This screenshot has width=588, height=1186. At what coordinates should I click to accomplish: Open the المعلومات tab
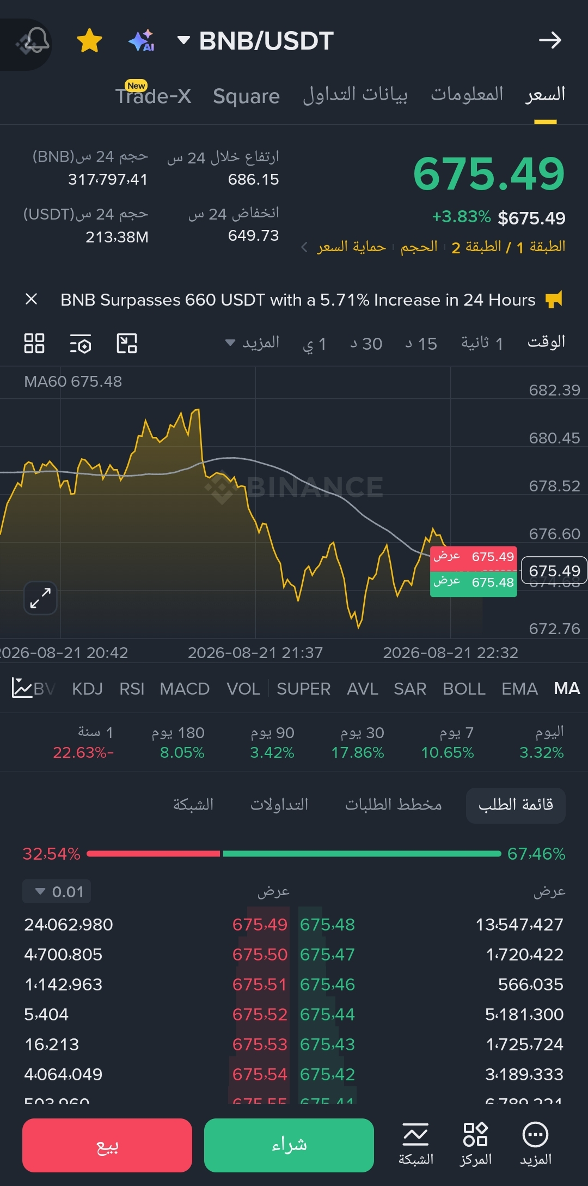(467, 95)
